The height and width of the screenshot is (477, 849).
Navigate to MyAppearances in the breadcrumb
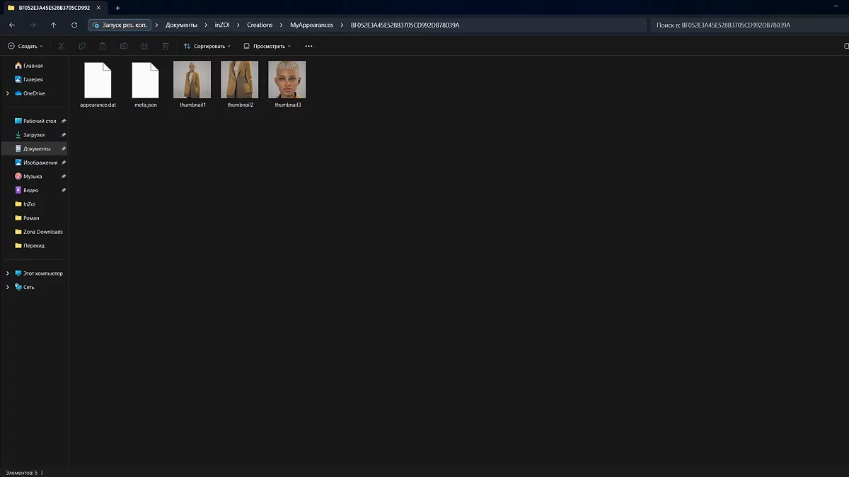click(x=311, y=25)
